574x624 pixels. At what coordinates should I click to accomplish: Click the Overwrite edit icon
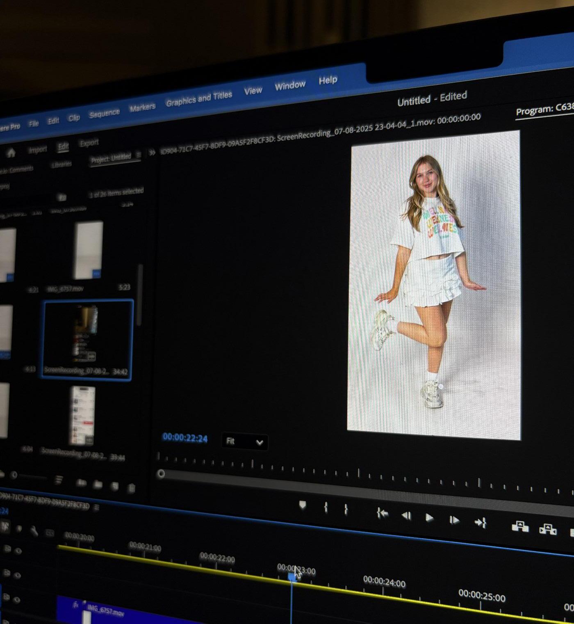click(548, 529)
